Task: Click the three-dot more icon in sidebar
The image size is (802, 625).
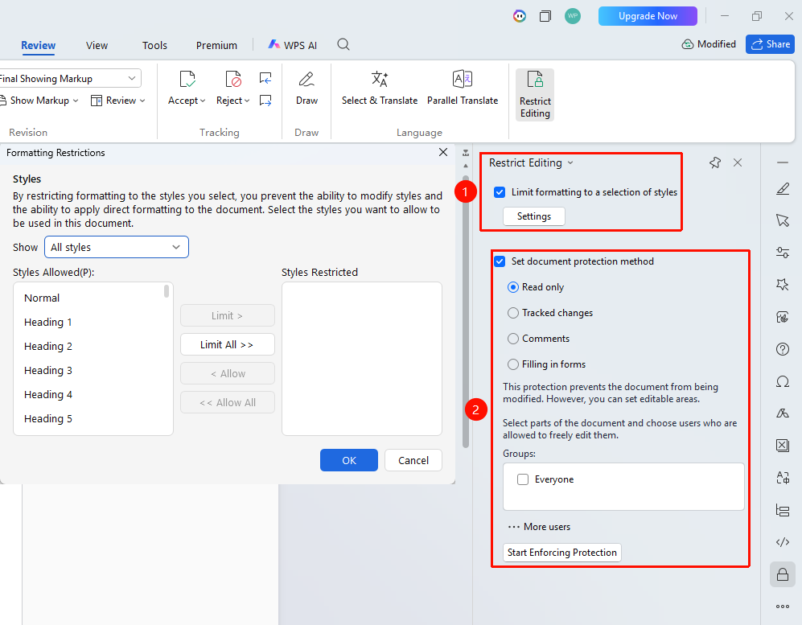Action: click(783, 606)
